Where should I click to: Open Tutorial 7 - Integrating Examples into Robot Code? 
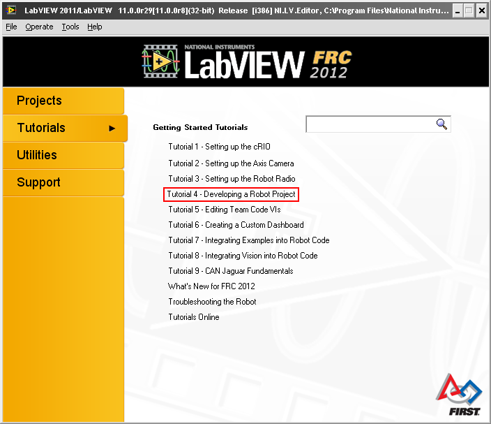click(248, 240)
